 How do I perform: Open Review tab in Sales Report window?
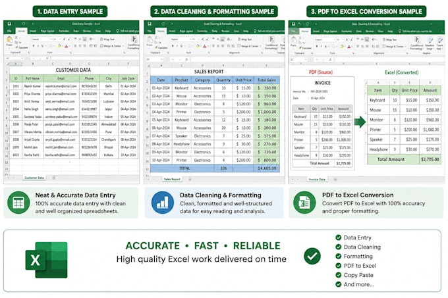(225, 31)
